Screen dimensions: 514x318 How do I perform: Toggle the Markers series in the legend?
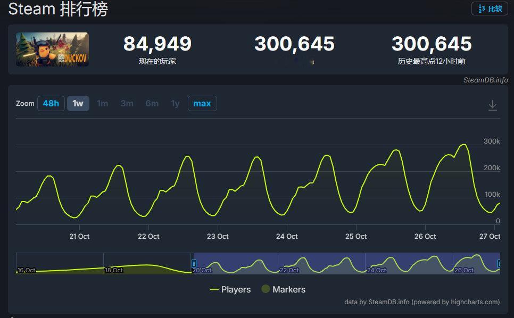284,289
